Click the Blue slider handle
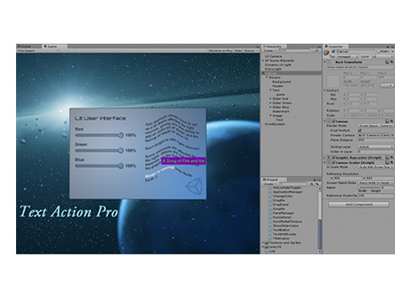The image size is (395, 298). [121, 166]
